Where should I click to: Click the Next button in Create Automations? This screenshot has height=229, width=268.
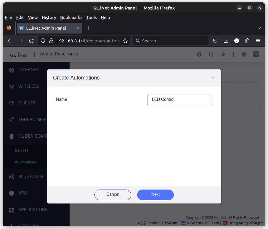(155, 195)
